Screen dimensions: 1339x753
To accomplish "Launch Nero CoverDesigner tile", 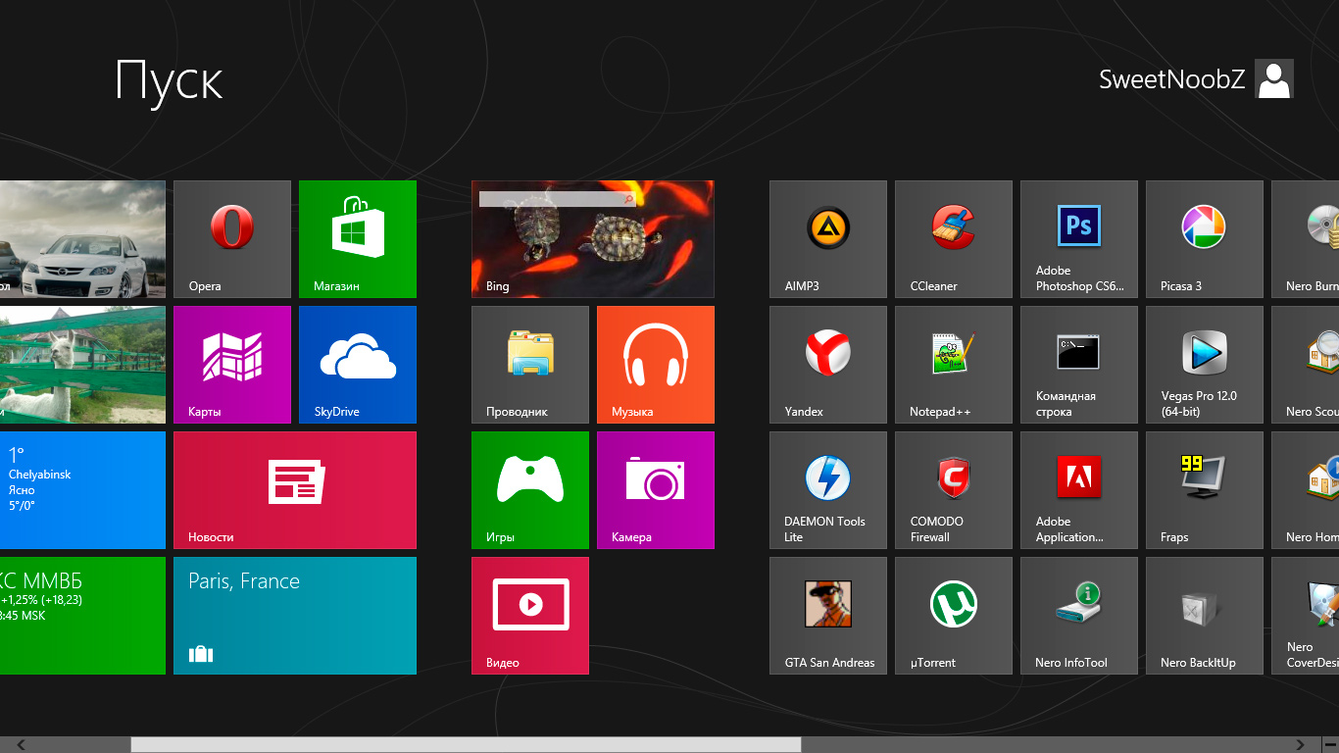I will pos(1306,616).
